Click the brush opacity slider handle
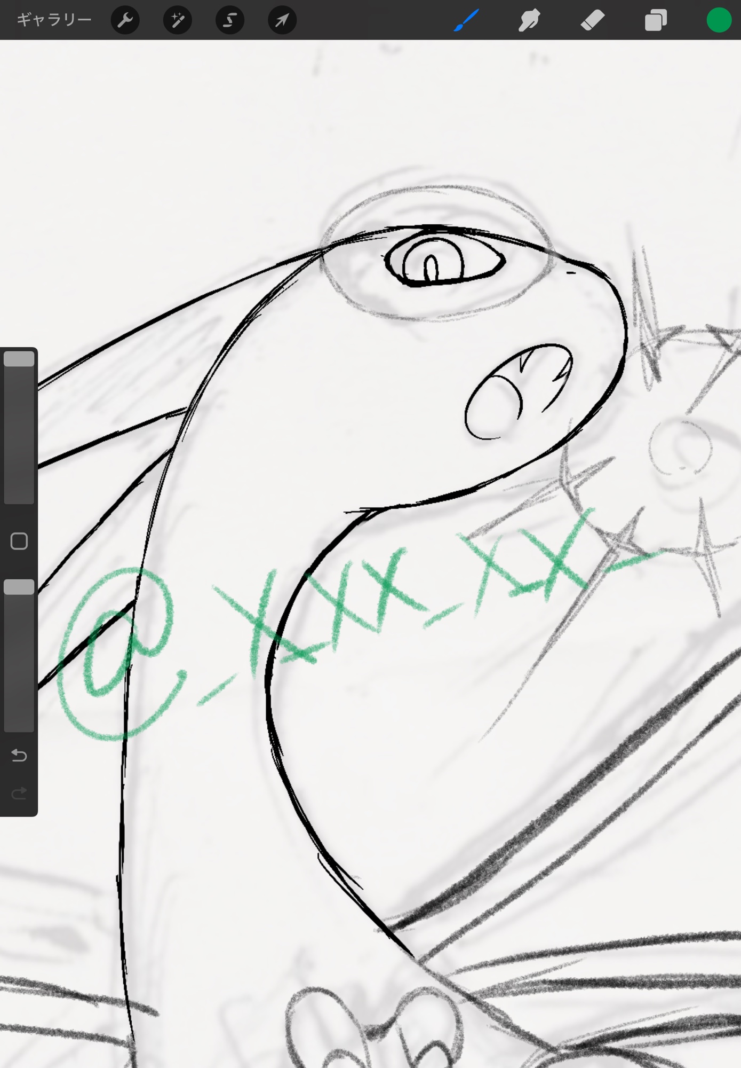 coord(19,587)
